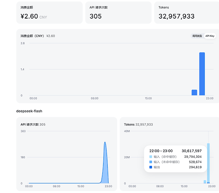Click the medium-blue 未命中缓存 legend swatch
The image size is (219, 193).
click(151, 162)
